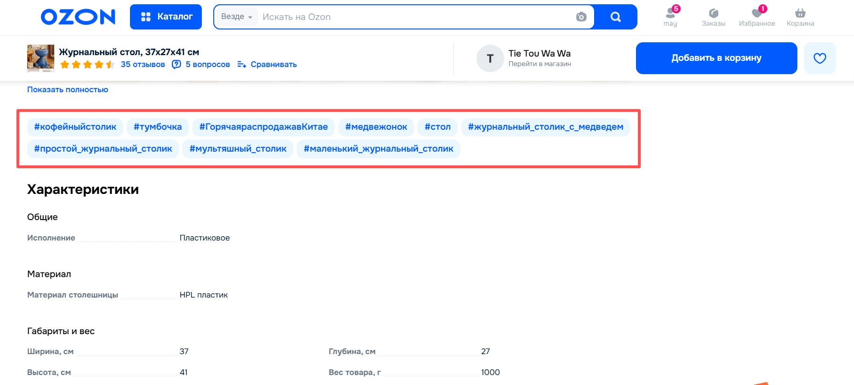Select the #медвежонок hashtag chip
The width and height of the screenshot is (854, 385).
coord(376,127)
